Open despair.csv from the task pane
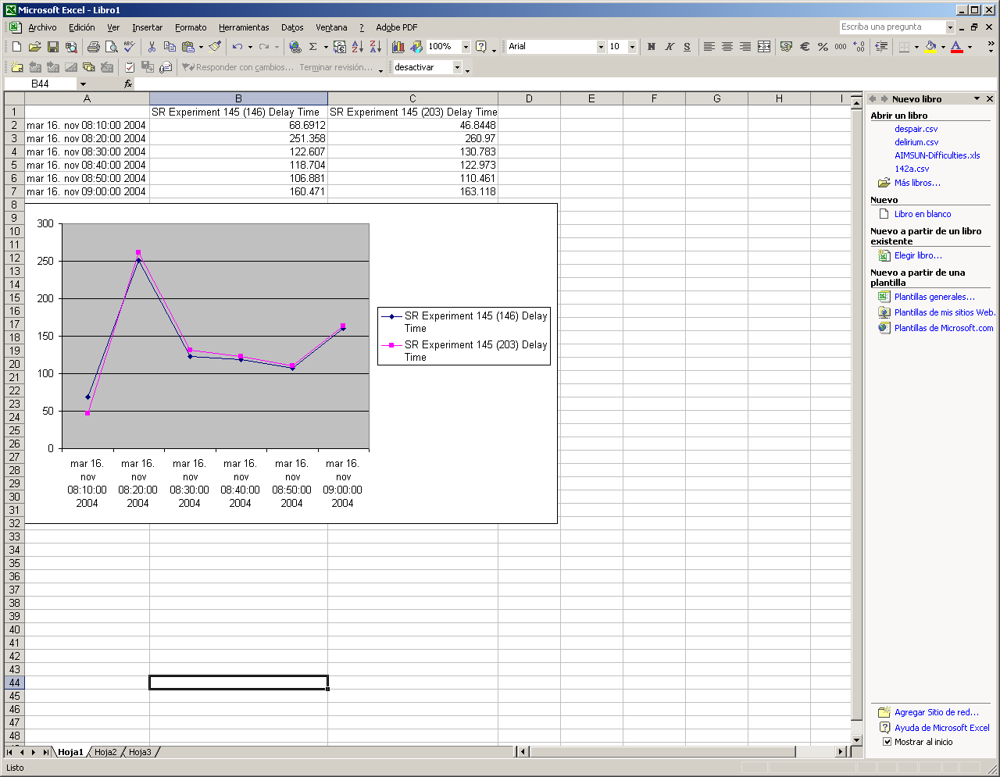Screen dimensions: 1000x777 (916, 129)
